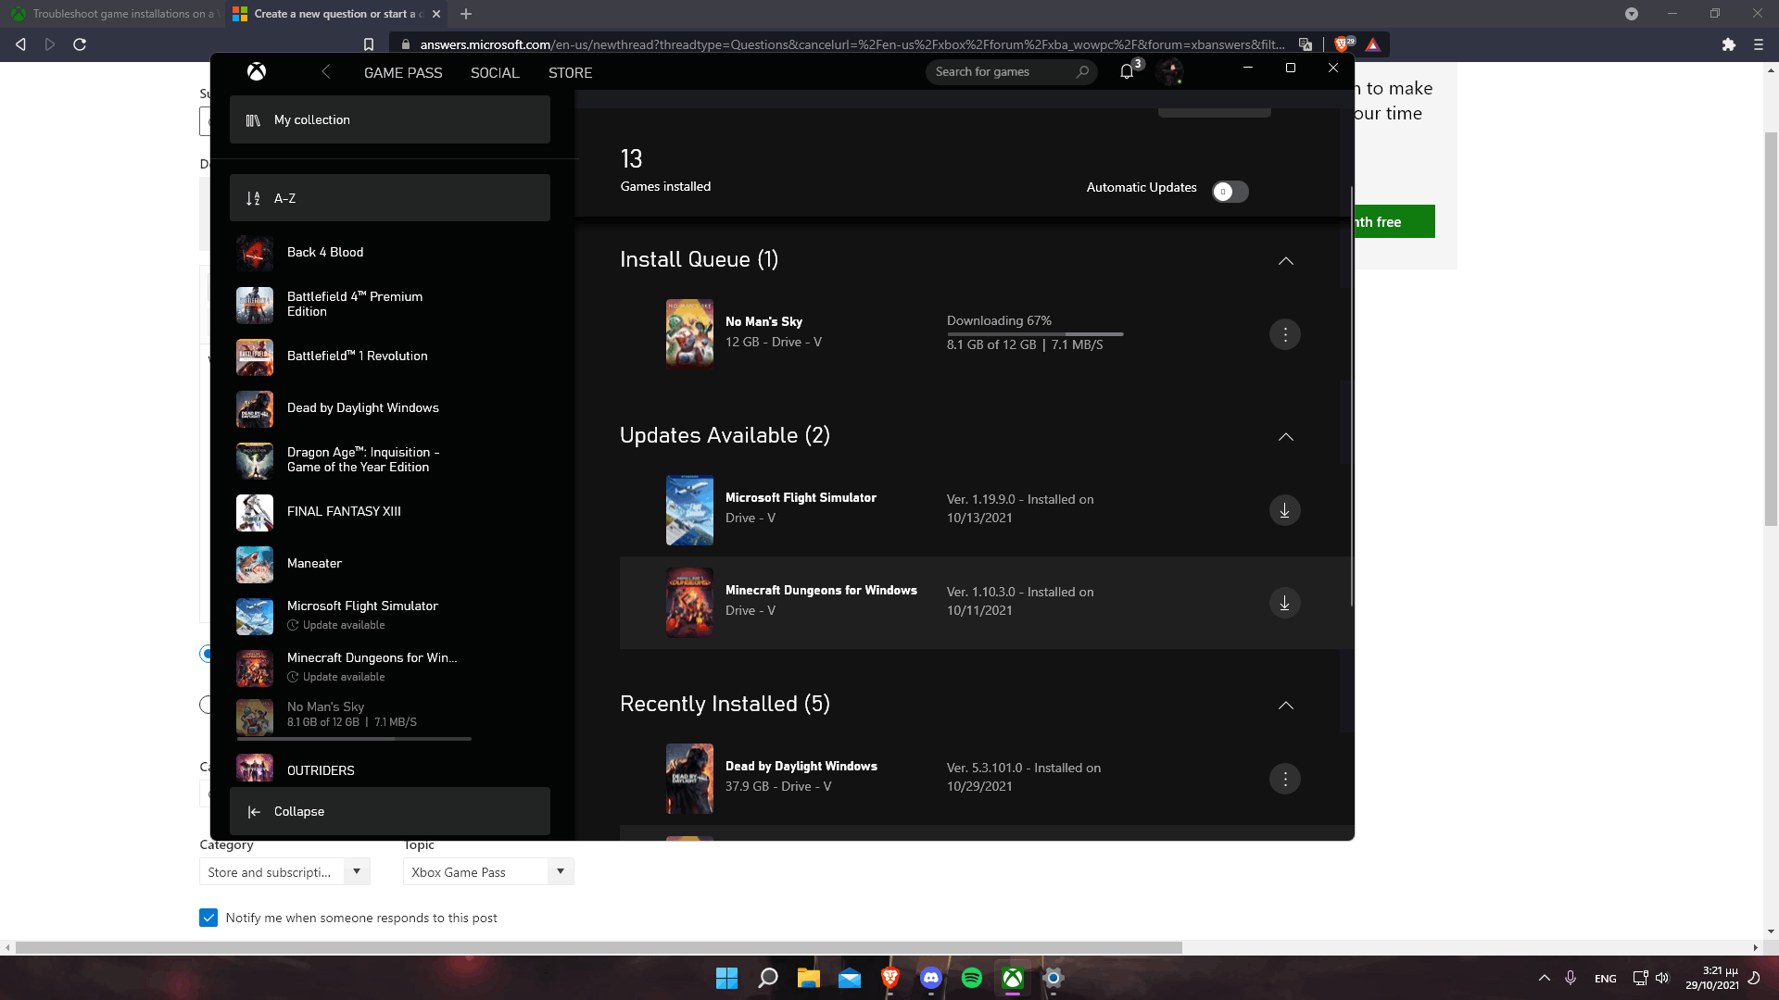Image resolution: width=1779 pixels, height=1000 pixels.
Task: Click the Dead by Daylight Windows thumbnail
Action: 689,778
